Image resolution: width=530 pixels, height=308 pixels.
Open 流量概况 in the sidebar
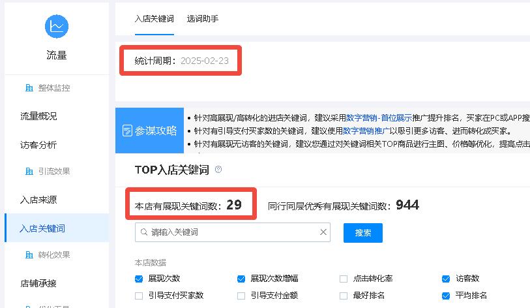tap(38, 116)
